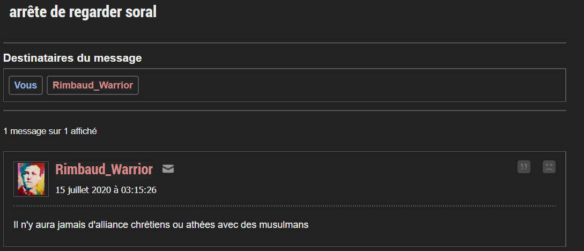Click the envelope icon beside Rimbaud_Warrior
The height and width of the screenshot is (251, 584).
click(168, 169)
